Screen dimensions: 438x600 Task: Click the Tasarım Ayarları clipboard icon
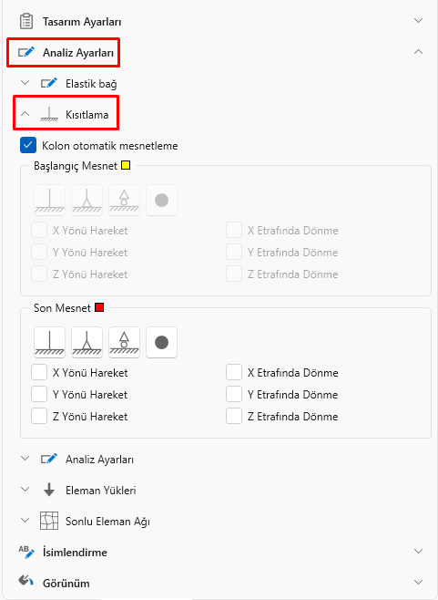26,22
